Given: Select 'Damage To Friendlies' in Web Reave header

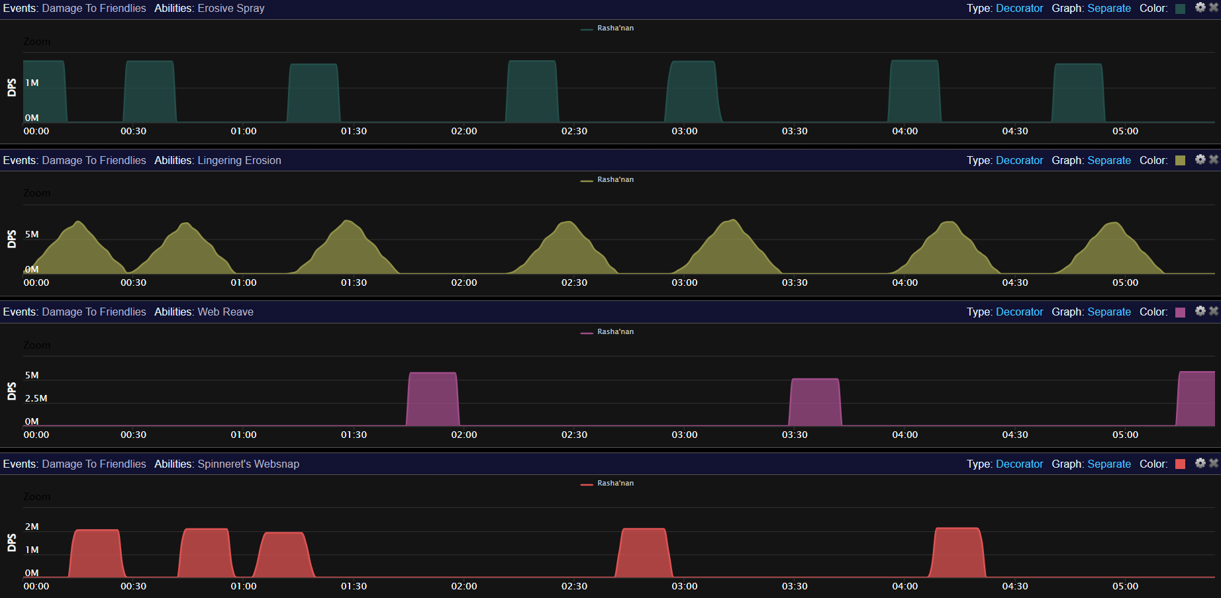Looking at the screenshot, I should [94, 312].
